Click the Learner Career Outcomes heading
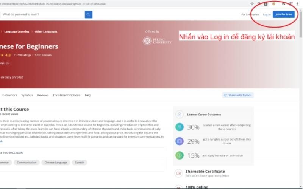The height and width of the screenshot is (189, 303). pos(204,115)
